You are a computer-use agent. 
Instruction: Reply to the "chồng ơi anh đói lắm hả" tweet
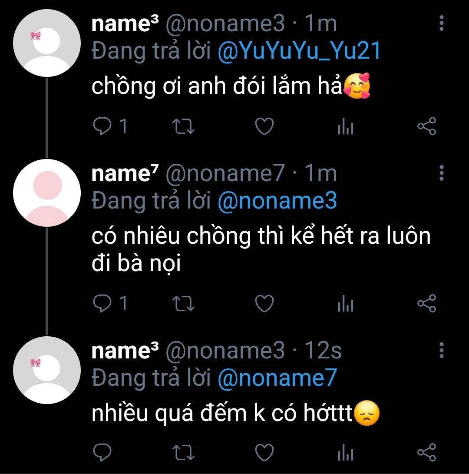pos(102,126)
